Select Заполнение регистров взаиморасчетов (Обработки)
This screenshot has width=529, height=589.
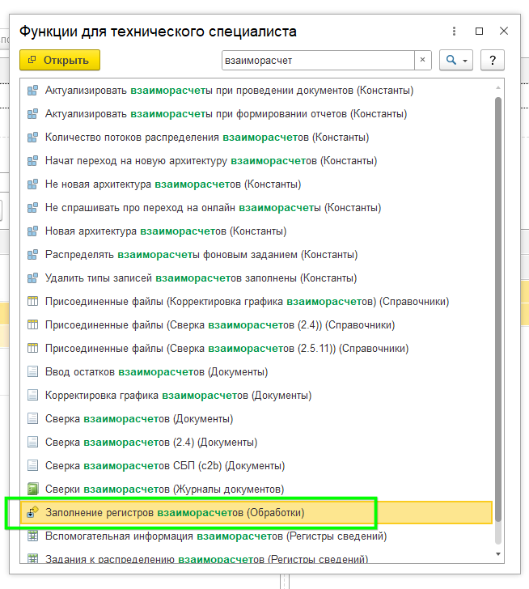[x=256, y=512]
